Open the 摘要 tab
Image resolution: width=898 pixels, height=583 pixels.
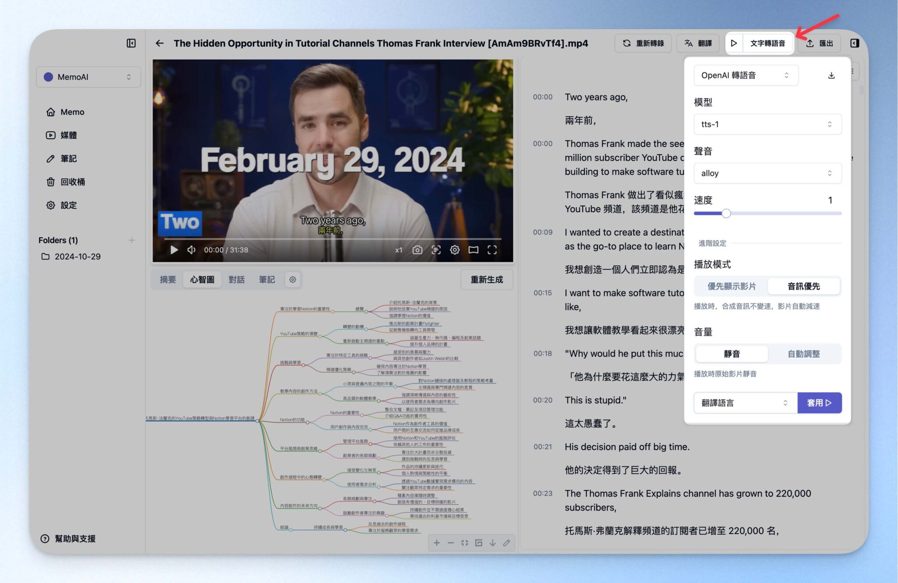click(x=167, y=279)
